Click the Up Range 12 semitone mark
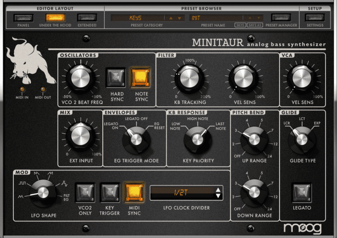Screen dimensions: 337x238 276,144
